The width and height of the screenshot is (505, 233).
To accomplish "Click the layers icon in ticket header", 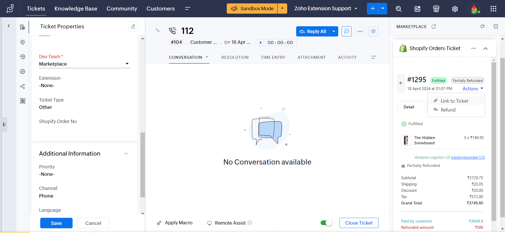I will pyautogui.click(x=373, y=31).
